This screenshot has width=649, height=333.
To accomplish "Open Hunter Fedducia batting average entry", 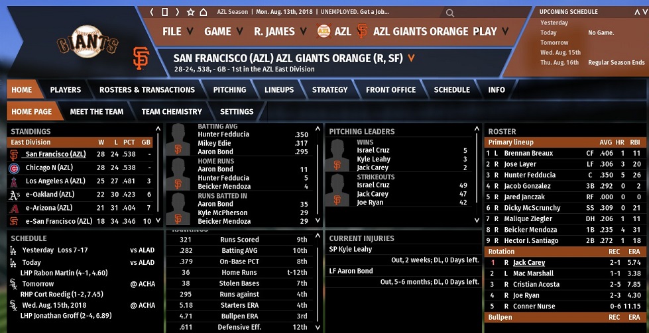I will [223, 134].
